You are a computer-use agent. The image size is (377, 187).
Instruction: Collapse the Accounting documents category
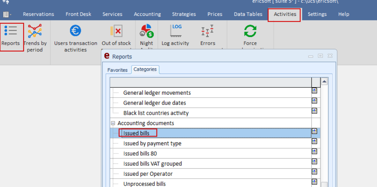(113, 123)
